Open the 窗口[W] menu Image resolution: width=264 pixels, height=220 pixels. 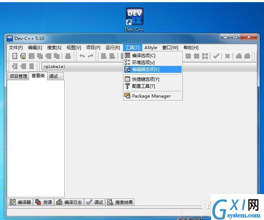(170, 47)
